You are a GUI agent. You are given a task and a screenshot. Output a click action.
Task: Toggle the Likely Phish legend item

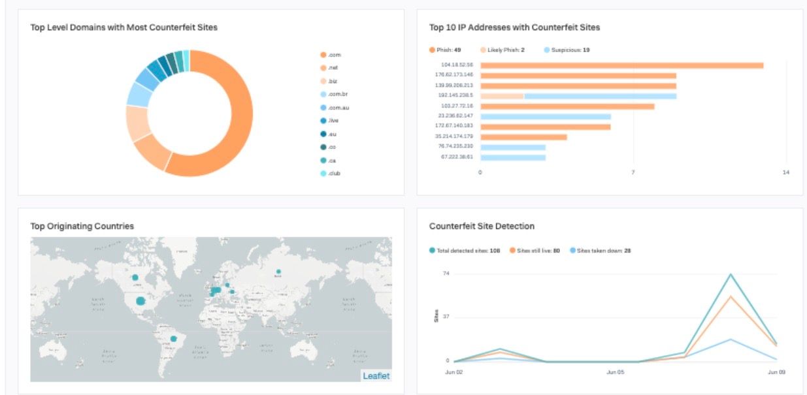[x=502, y=50]
